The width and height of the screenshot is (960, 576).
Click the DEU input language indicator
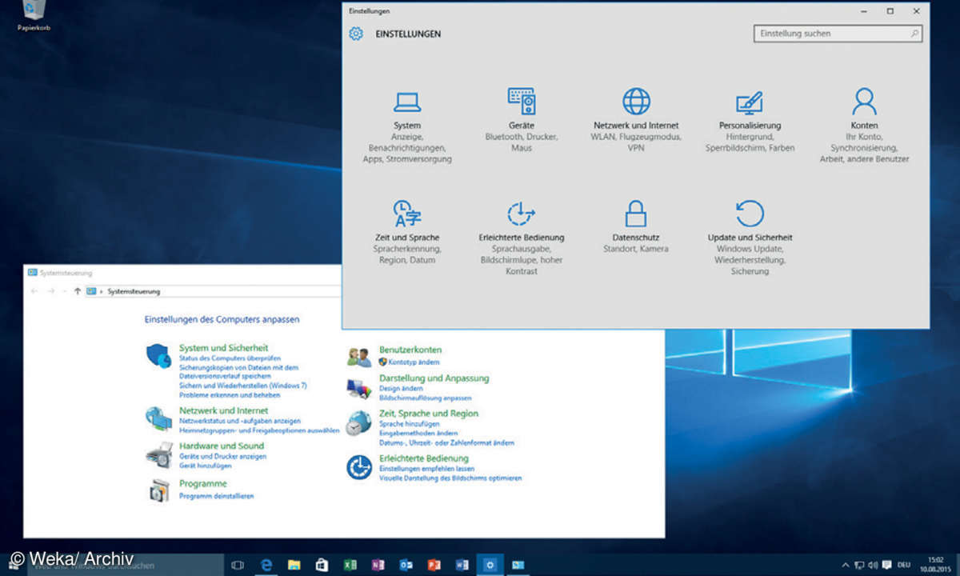coord(902,564)
